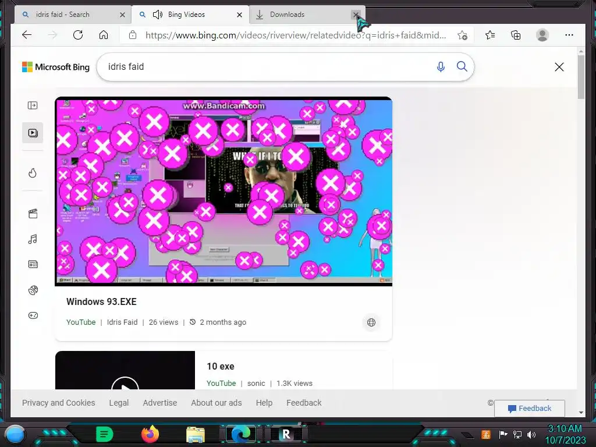The image size is (596, 447).
Task: Open the gaming videos category
Action: click(x=33, y=315)
